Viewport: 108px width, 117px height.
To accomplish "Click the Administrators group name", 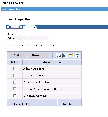I will [x=34, y=69].
